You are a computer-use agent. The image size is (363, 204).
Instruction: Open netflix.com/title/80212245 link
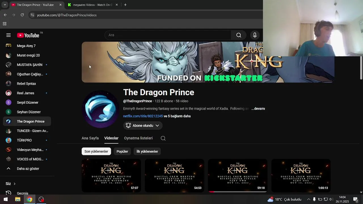143,116
